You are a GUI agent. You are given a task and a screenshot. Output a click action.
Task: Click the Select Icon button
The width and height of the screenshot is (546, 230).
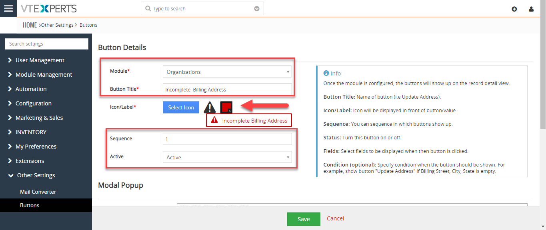pyautogui.click(x=181, y=107)
